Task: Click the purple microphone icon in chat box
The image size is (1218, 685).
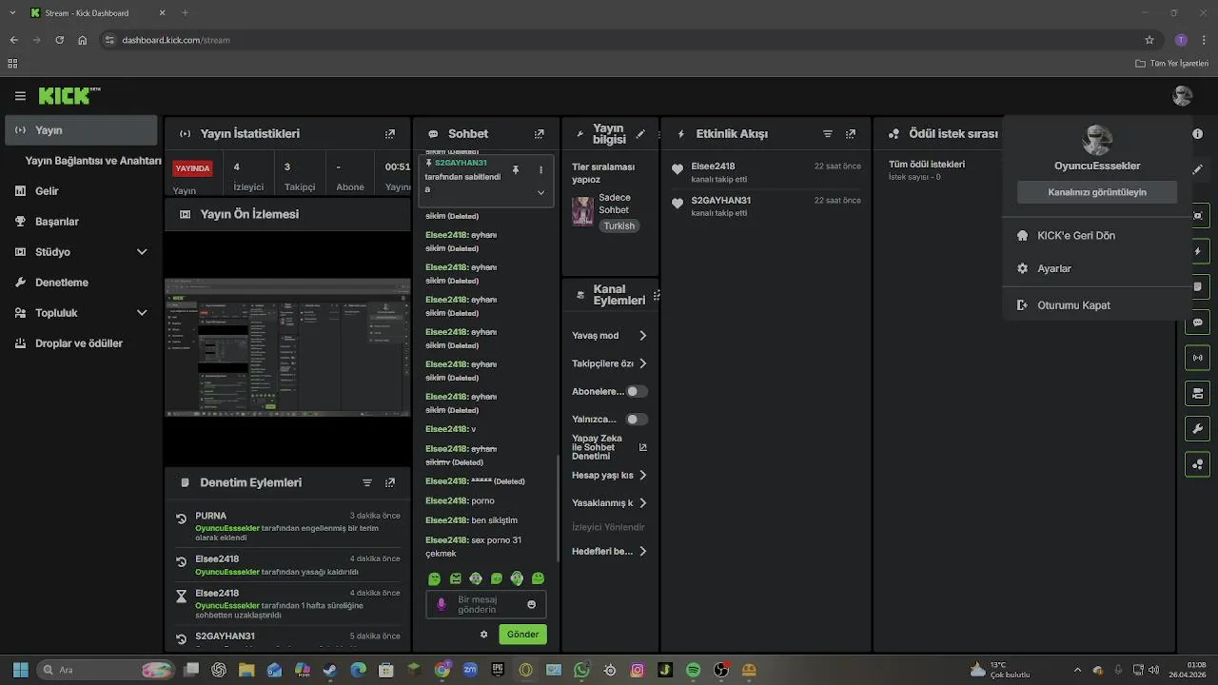Action: pos(441,604)
